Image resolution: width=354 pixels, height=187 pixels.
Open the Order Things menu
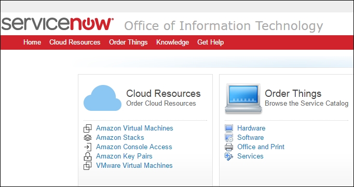[x=128, y=42]
